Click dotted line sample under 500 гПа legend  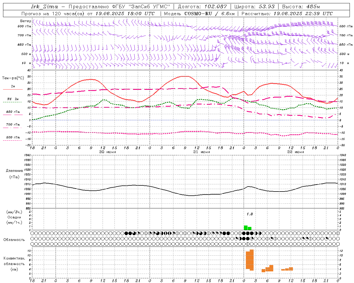(12, 140)
